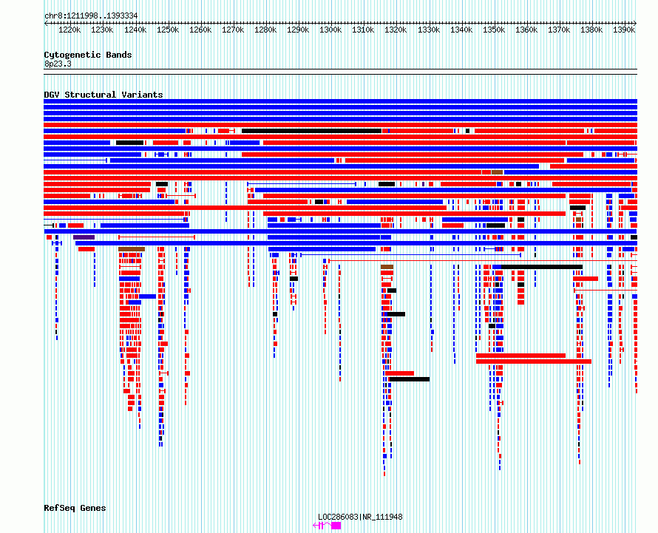The height and width of the screenshot is (533, 658).
Task: Select short red variant bar from 1375k to 1382k
Action: click(586, 279)
